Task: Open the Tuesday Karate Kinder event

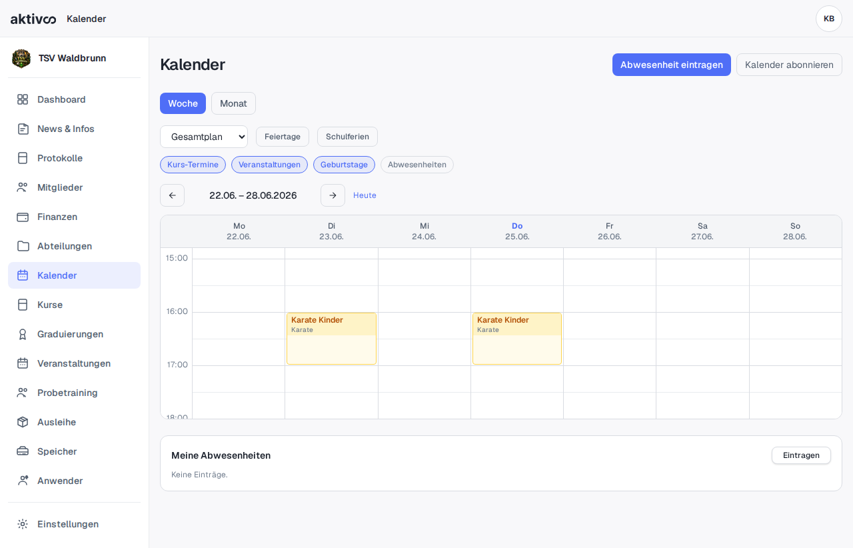Action: (331, 339)
